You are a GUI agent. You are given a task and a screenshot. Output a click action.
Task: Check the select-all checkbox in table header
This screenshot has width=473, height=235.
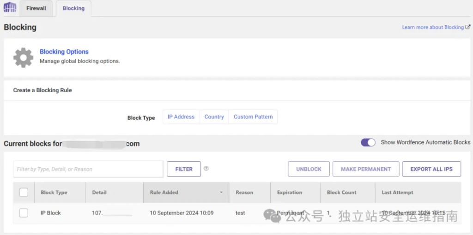[x=24, y=192]
